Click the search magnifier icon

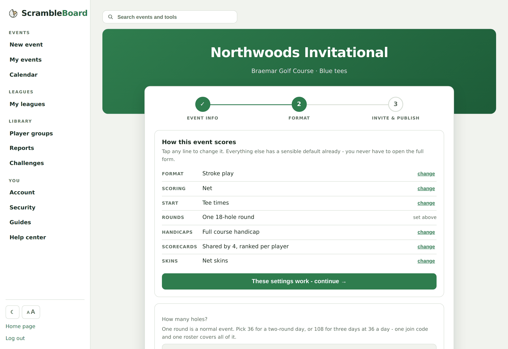pos(111,17)
